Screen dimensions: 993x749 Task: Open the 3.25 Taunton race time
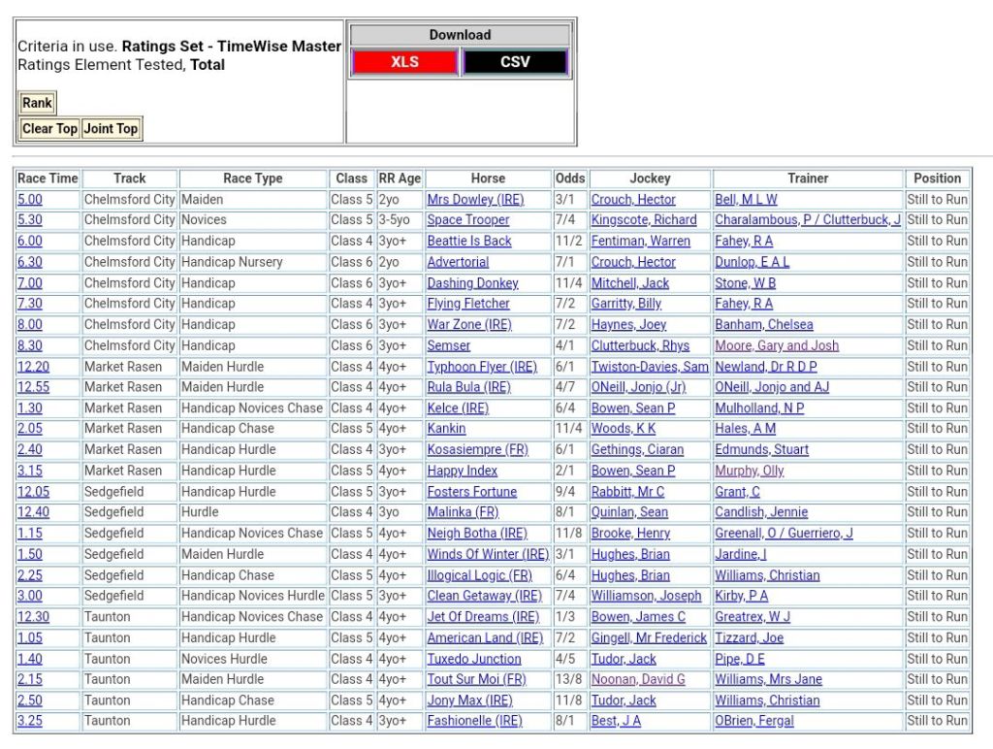click(30, 721)
